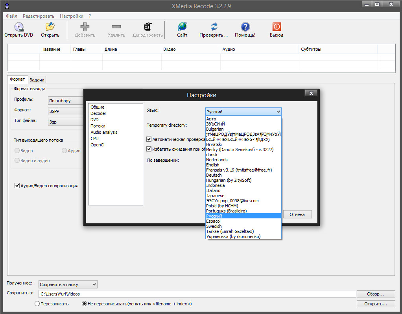This screenshot has width=402, height=314.
Task: Open the Формат 3GPP dropdown
Action: pyautogui.click(x=66, y=111)
